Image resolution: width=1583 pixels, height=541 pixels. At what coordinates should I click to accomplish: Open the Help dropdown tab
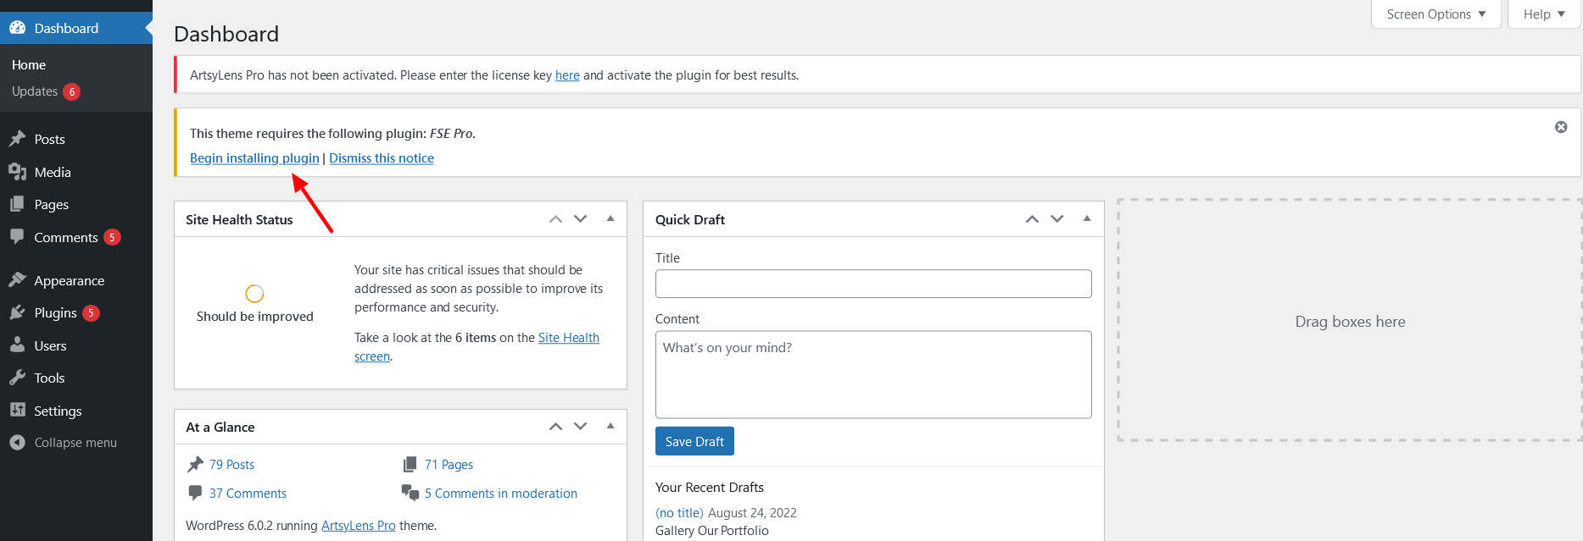[1543, 14]
